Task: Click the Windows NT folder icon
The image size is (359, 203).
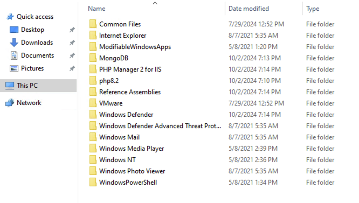Action: pos(93,160)
